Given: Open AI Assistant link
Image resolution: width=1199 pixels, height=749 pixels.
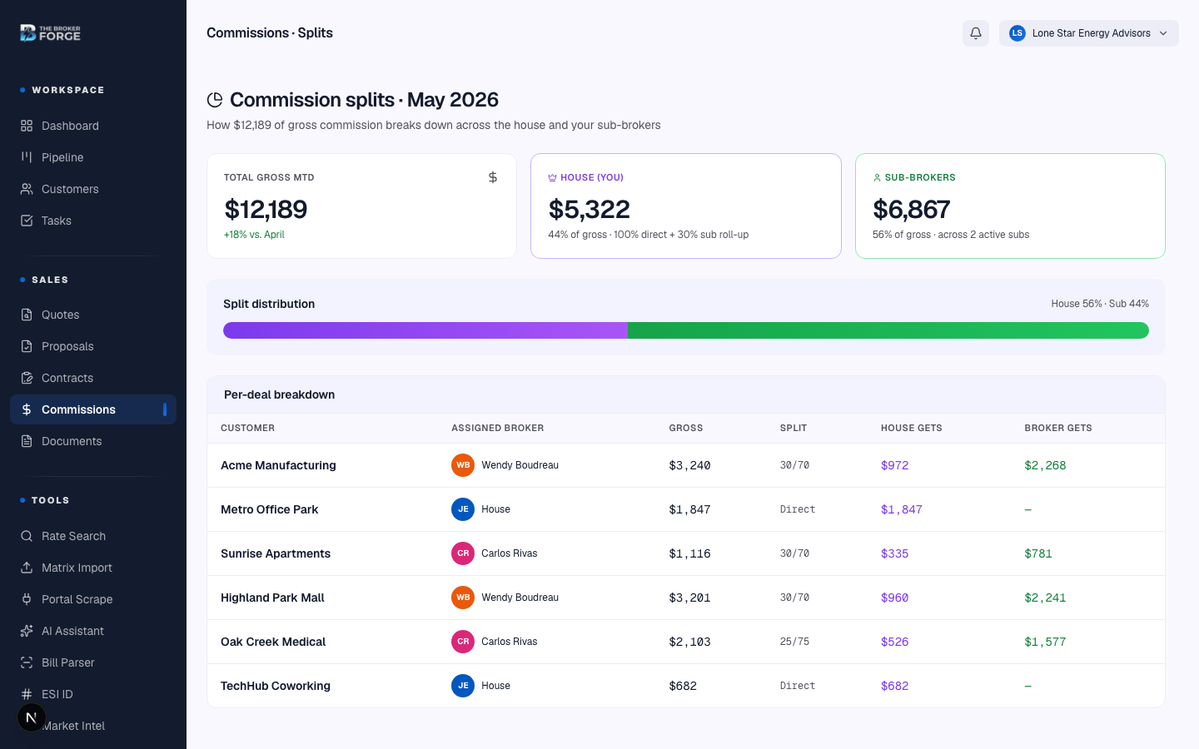Looking at the screenshot, I should (93, 631).
